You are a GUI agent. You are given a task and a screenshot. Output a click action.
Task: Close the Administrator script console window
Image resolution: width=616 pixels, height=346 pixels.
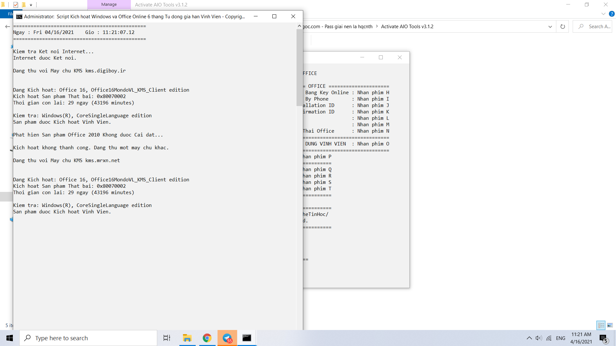point(293,16)
